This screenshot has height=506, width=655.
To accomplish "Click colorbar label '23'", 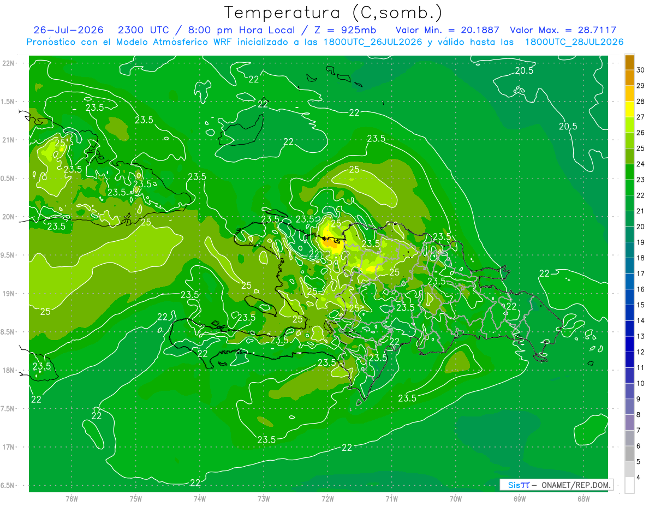I will [640, 180].
